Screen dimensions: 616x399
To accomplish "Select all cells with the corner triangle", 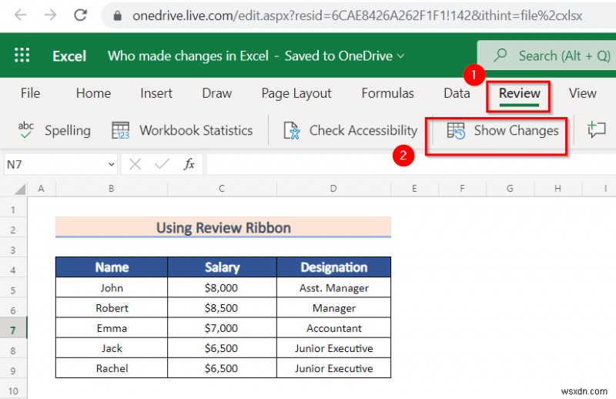I will tap(20, 189).
